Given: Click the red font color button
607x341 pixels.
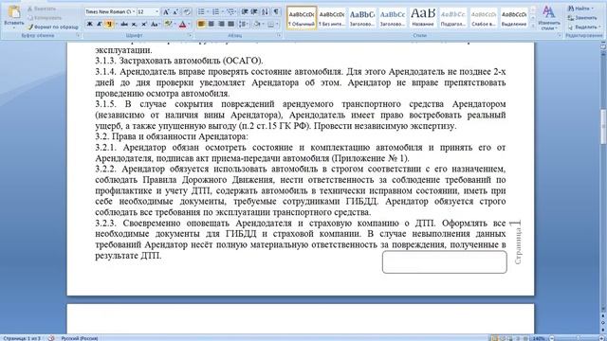Looking at the screenshot, I should pyautogui.click(x=183, y=24).
